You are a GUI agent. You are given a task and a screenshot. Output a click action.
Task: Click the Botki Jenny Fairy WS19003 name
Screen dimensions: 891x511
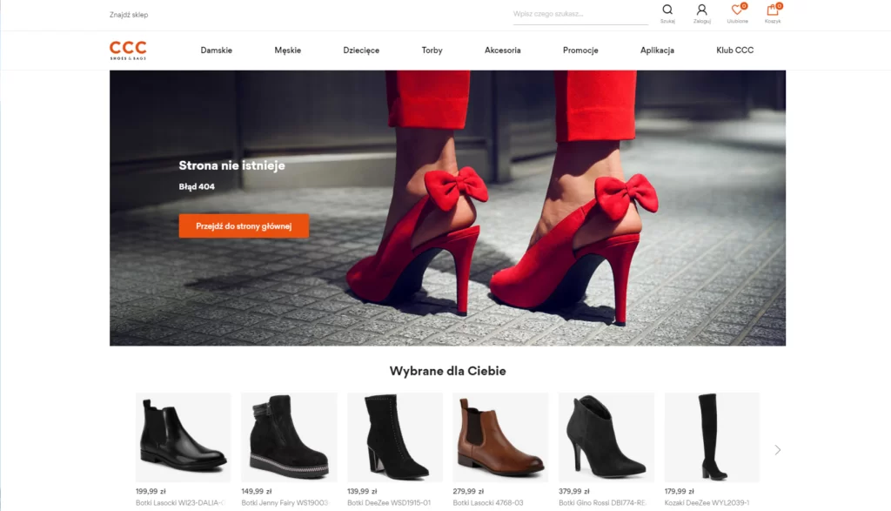coord(285,502)
